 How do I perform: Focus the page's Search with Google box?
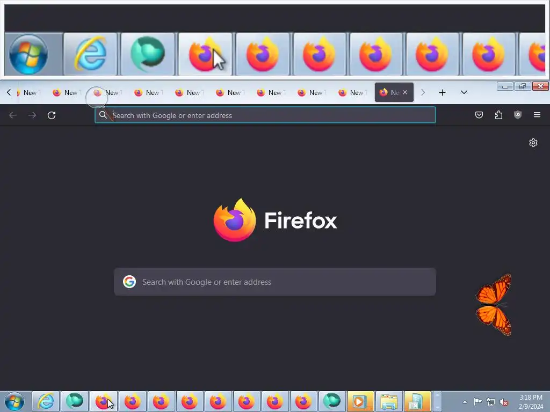[275, 282]
